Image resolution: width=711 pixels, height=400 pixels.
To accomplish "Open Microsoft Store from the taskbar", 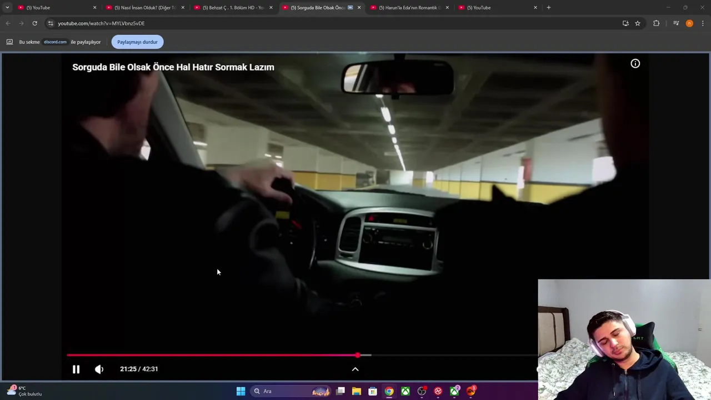I will pos(373,391).
